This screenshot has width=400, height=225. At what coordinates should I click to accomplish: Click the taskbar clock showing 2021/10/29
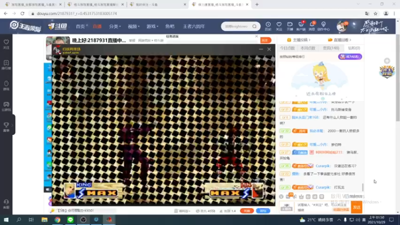coord(376,219)
